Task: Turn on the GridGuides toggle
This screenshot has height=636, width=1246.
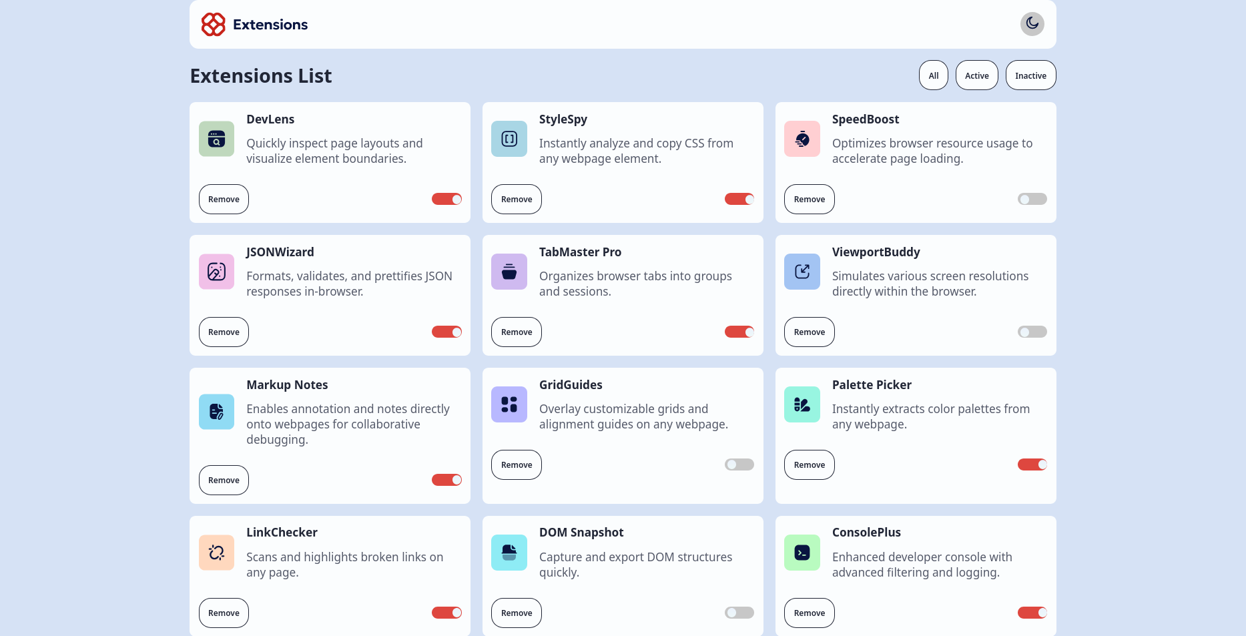Action: coord(739,464)
